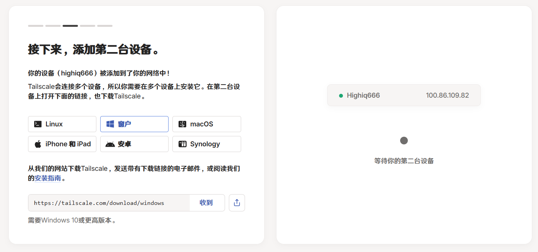Click the heading 接下来，添加第二台设备
This screenshot has width=538, height=252.
(x=94, y=49)
